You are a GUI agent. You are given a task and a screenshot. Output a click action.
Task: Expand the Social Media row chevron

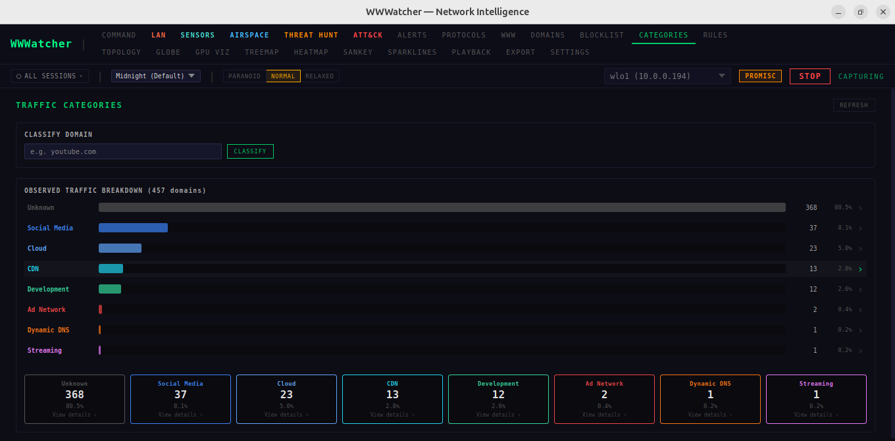861,228
